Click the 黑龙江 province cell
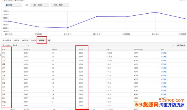Image resolution: width=187 pixels, height=110 pixels. click(x=4, y=102)
